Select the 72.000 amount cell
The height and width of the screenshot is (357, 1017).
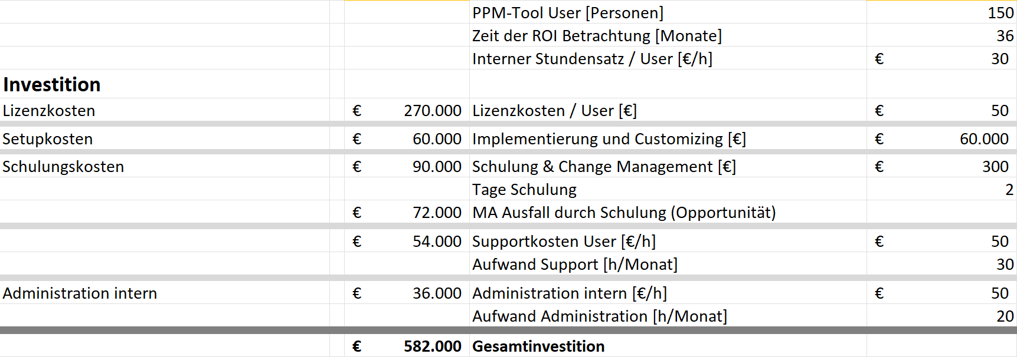436,213
